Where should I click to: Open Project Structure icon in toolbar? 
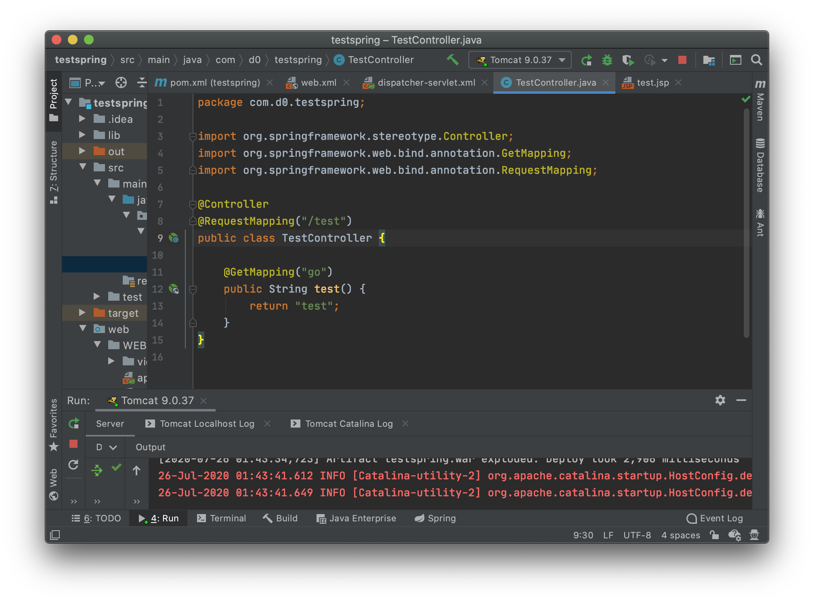[709, 60]
